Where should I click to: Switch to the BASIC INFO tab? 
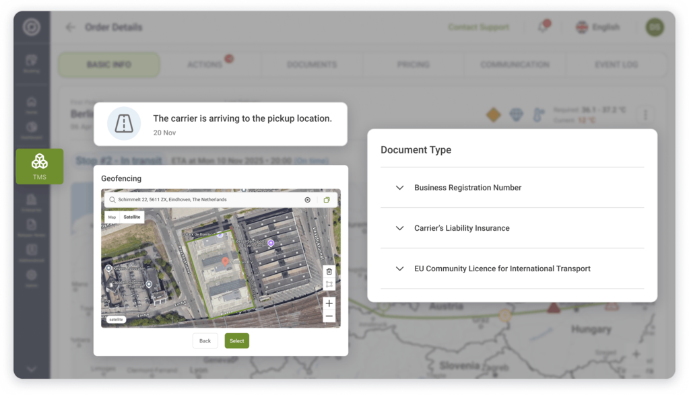point(109,65)
